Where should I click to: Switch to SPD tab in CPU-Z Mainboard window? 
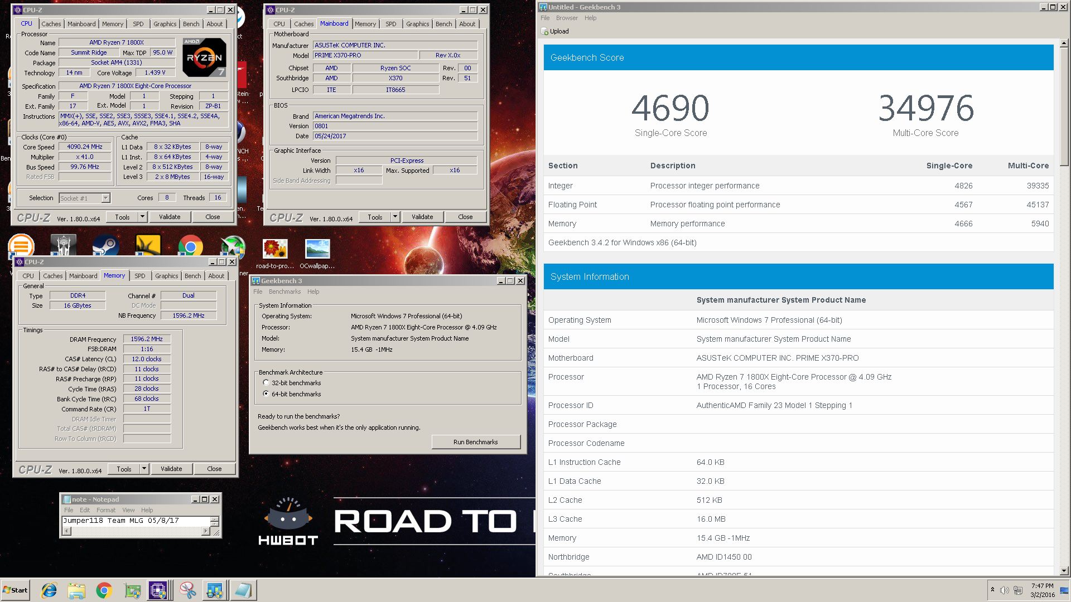click(391, 24)
